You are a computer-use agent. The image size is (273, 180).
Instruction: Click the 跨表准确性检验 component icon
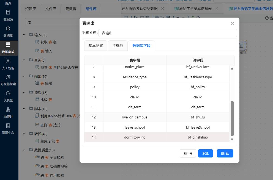[37, 166]
